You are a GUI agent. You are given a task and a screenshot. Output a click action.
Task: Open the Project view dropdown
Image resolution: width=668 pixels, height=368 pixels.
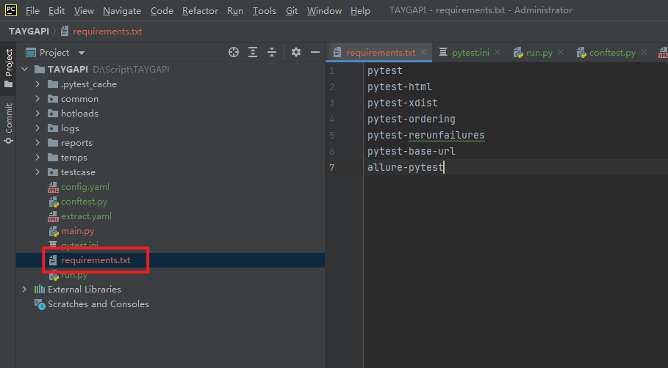82,53
